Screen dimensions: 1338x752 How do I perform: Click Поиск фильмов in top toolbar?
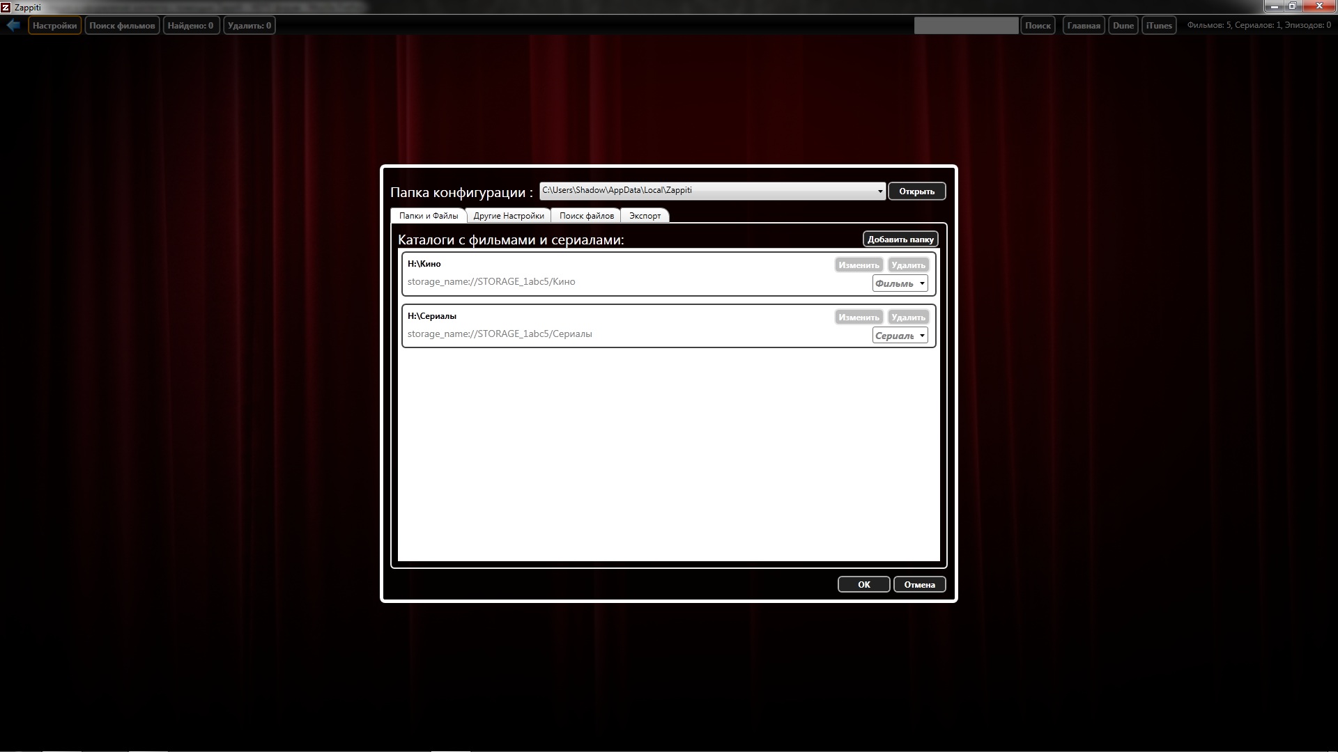pos(122,26)
